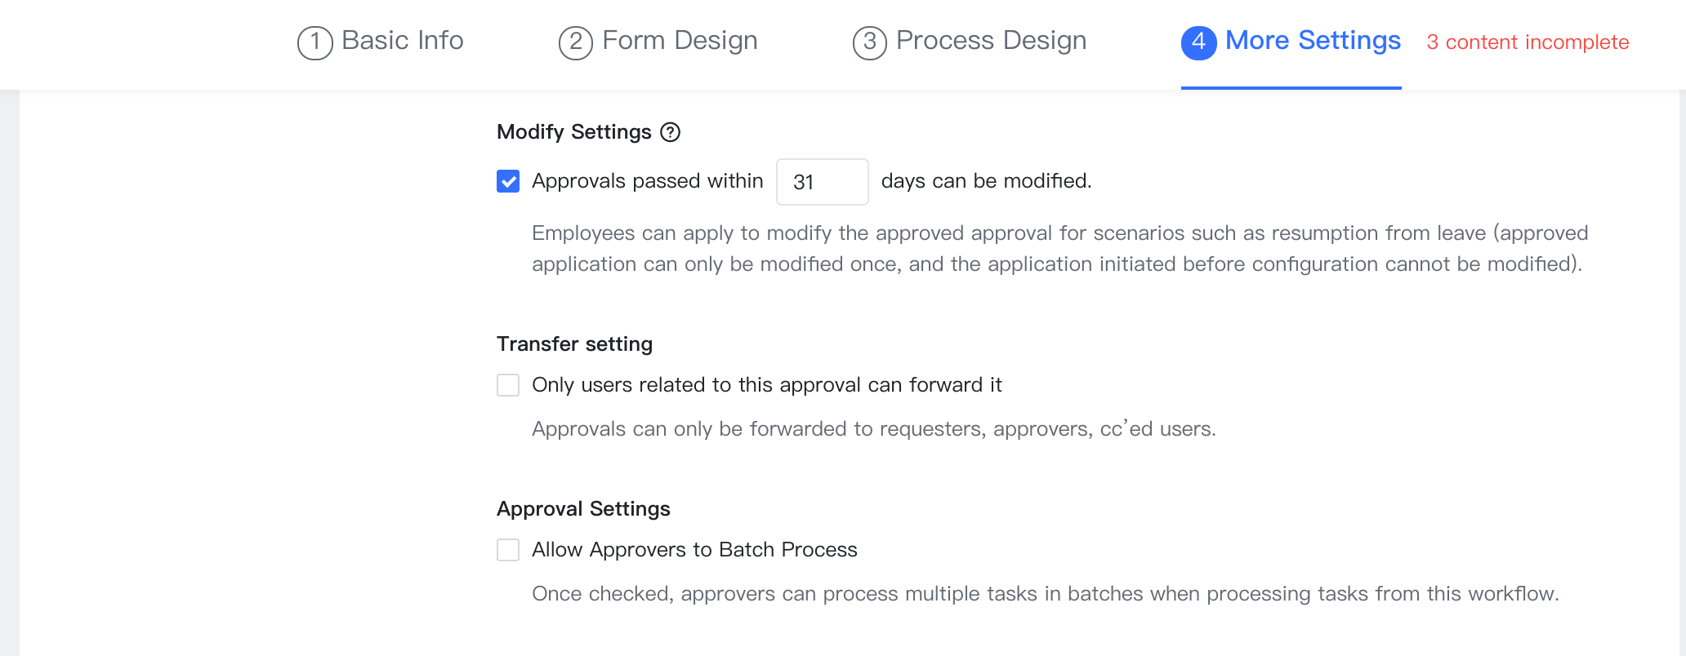This screenshot has height=656, width=1686.
Task: Uncheck "Approvals passed within" modification checkbox
Action: point(507,181)
